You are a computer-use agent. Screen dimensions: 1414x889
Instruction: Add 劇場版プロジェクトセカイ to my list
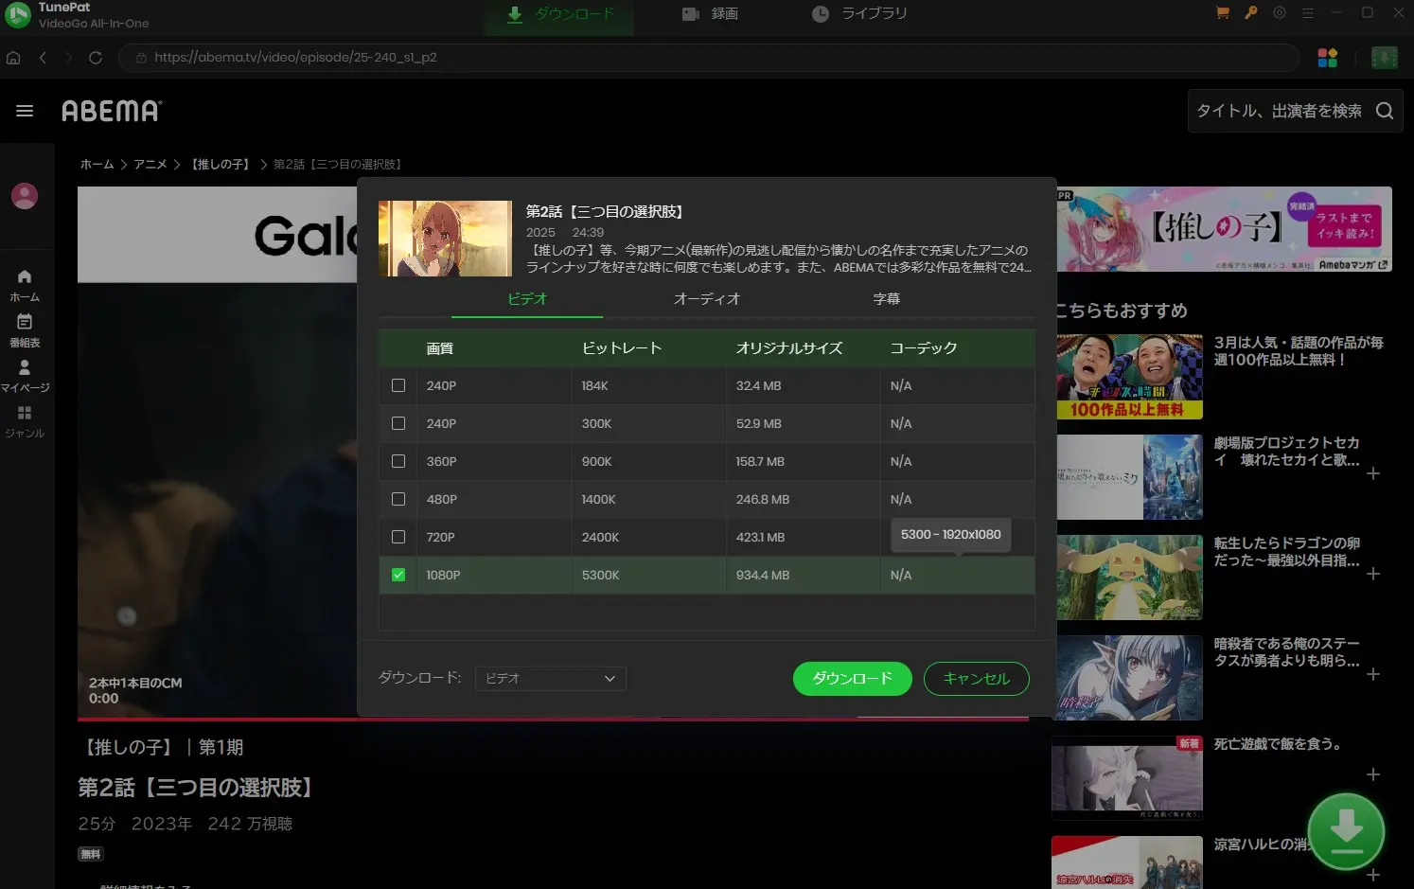[x=1373, y=473]
